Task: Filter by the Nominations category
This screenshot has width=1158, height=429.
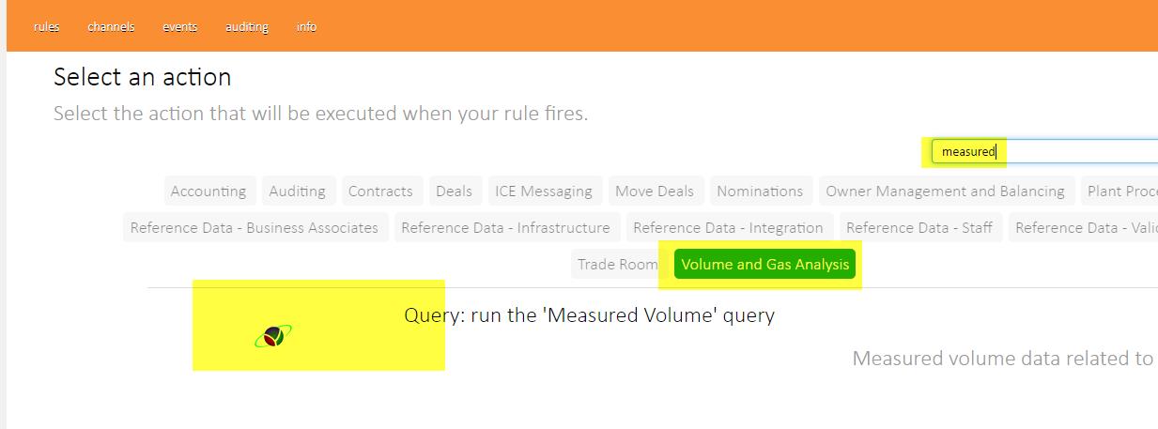Action: (760, 191)
